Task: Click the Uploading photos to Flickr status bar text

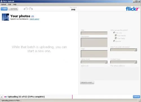Action: [11, 101]
